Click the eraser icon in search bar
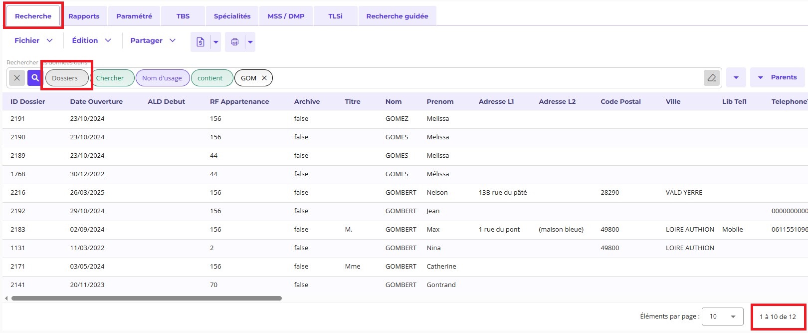Screen dimensions: 808x333 pos(712,78)
